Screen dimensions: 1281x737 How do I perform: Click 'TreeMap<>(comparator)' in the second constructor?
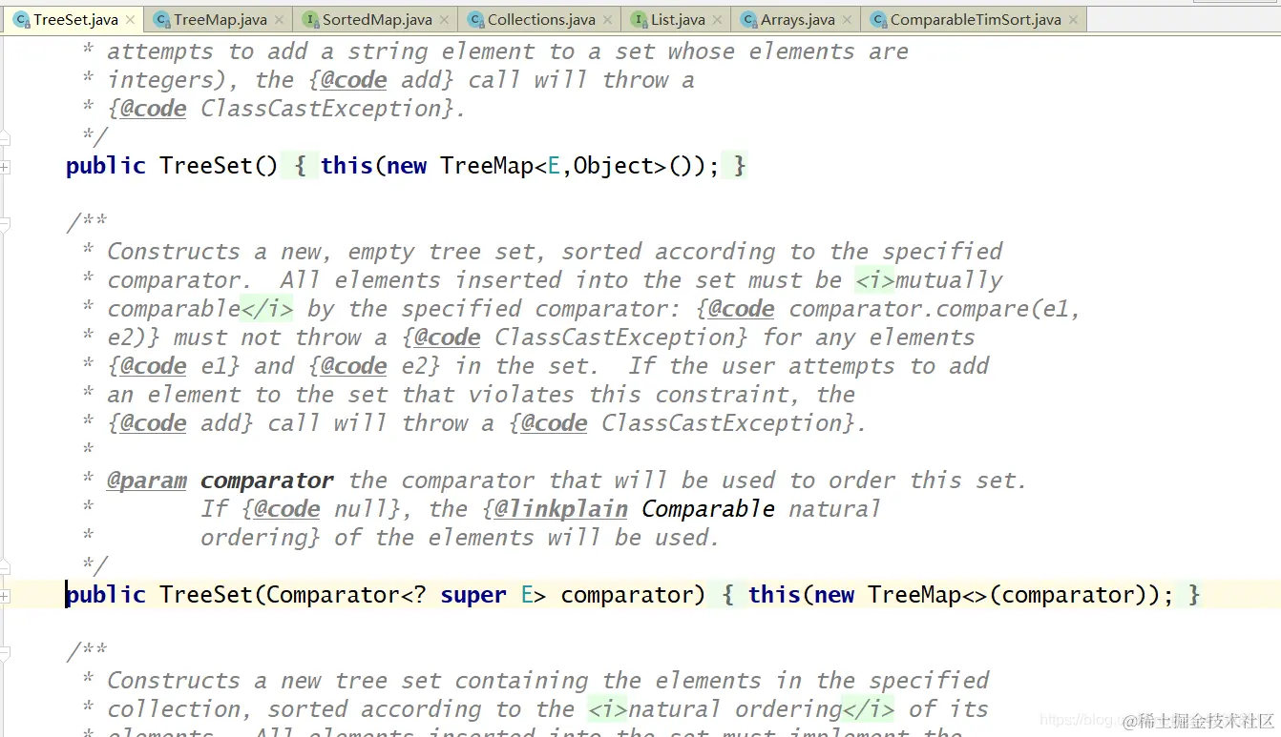1007,595
